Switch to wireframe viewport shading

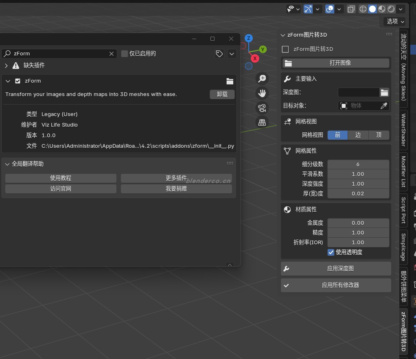[363, 9]
